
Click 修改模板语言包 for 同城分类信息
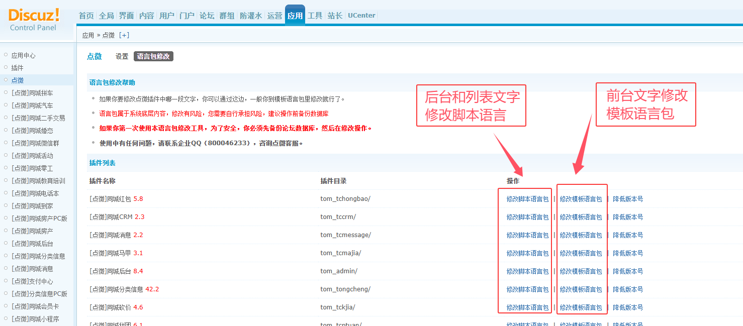pyautogui.click(x=581, y=289)
